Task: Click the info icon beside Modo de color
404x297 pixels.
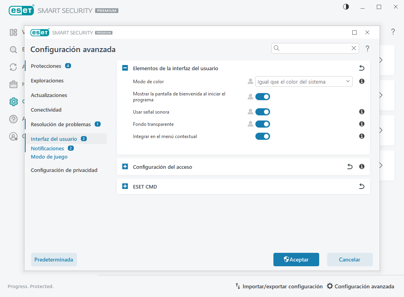Action: tap(361, 82)
